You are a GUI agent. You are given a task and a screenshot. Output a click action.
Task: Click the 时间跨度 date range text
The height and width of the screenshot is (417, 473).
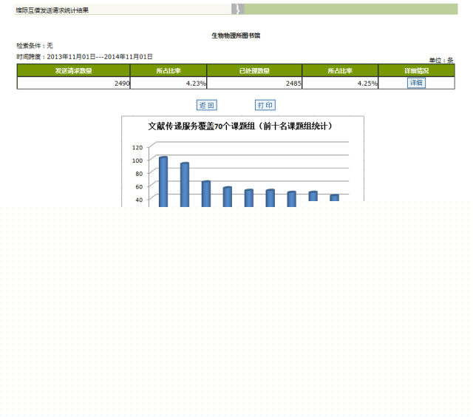tap(85, 57)
